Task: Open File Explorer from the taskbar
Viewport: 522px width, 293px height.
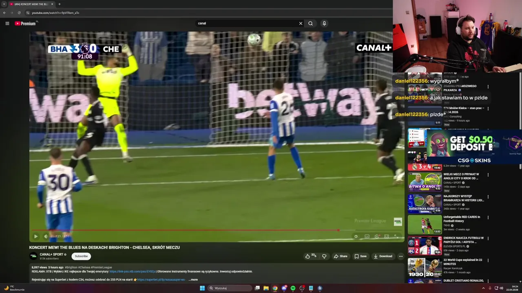Action: point(266,288)
